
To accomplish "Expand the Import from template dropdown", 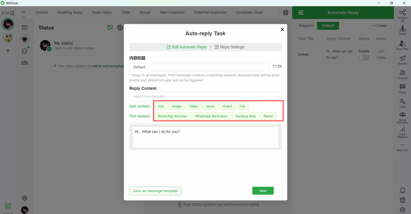I will coord(205,96).
